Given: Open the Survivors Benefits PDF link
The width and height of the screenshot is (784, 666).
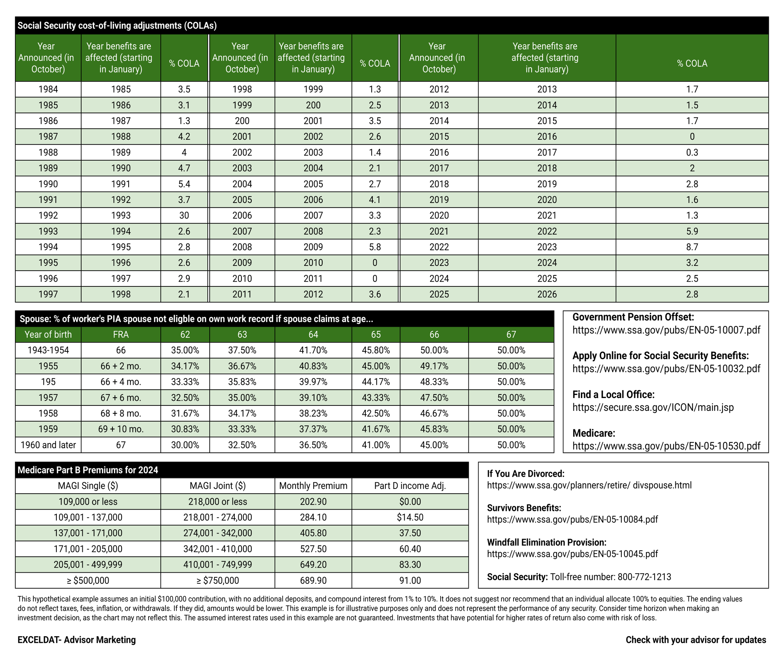Looking at the screenshot, I should [x=572, y=519].
